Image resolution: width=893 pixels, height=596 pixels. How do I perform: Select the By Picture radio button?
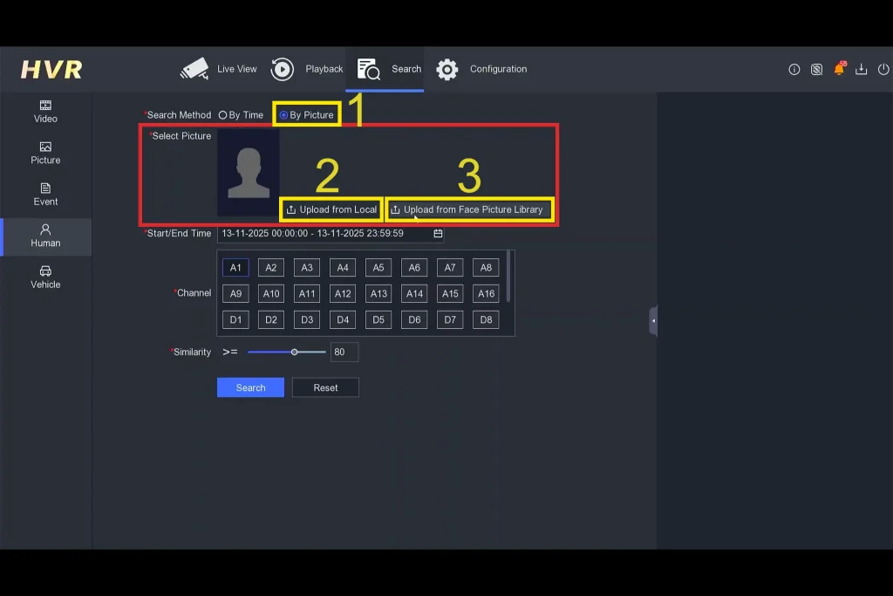[x=284, y=115]
